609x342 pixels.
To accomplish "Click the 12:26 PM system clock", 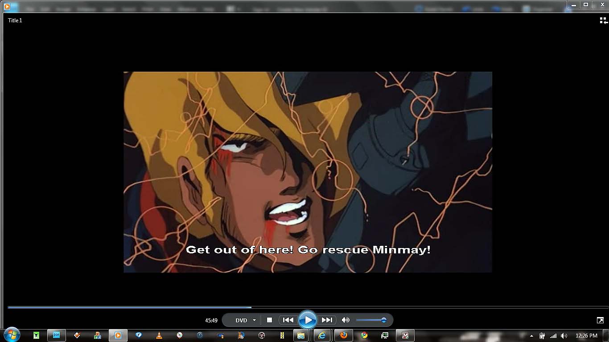I will pyautogui.click(x=586, y=336).
